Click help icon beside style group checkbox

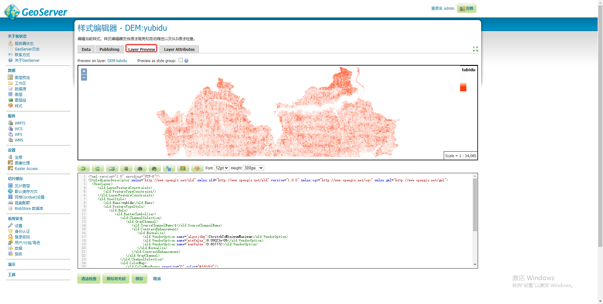pyautogui.click(x=186, y=61)
